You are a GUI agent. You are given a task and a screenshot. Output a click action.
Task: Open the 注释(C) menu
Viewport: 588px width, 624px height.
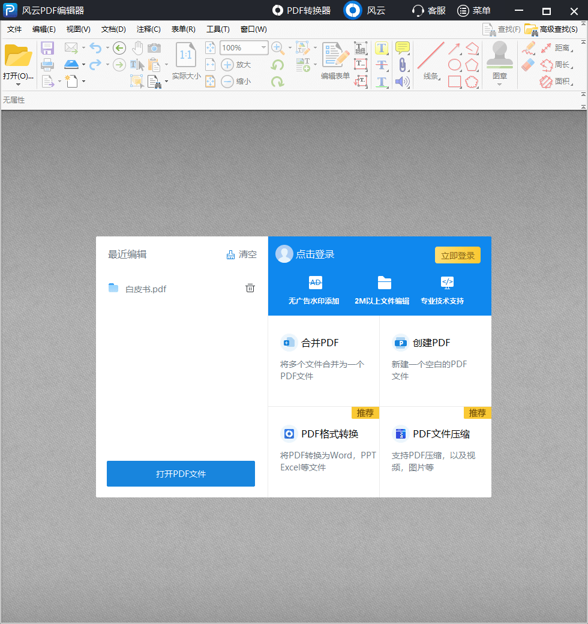click(x=148, y=29)
